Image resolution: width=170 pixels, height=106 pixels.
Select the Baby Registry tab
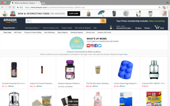63,33
